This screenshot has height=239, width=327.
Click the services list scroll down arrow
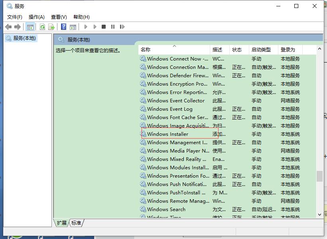pos(319,215)
